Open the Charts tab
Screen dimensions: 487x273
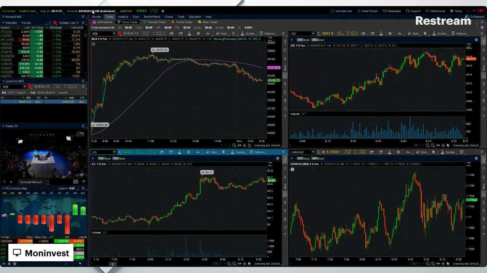(169, 17)
